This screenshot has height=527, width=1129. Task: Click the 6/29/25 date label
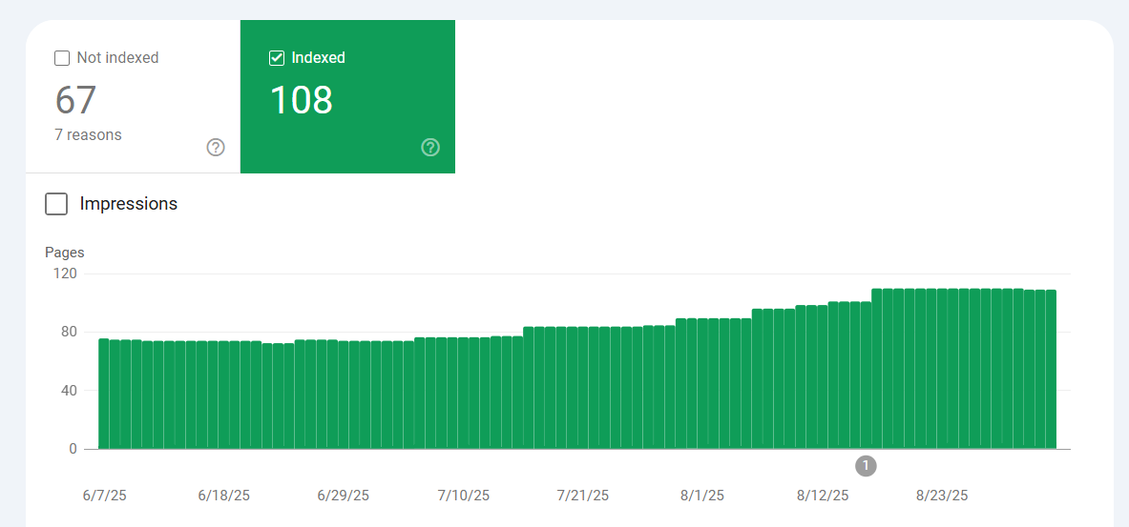click(343, 496)
